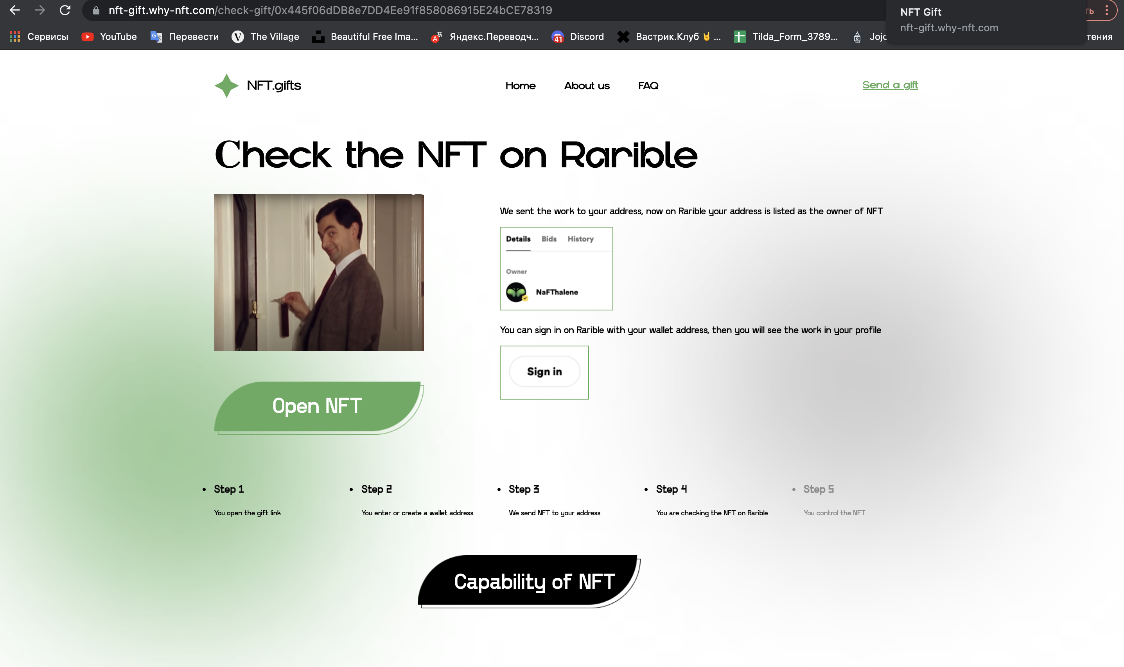This screenshot has width=1124, height=667.
Task: Click the green star NFT.gifts logo
Action: [x=226, y=85]
